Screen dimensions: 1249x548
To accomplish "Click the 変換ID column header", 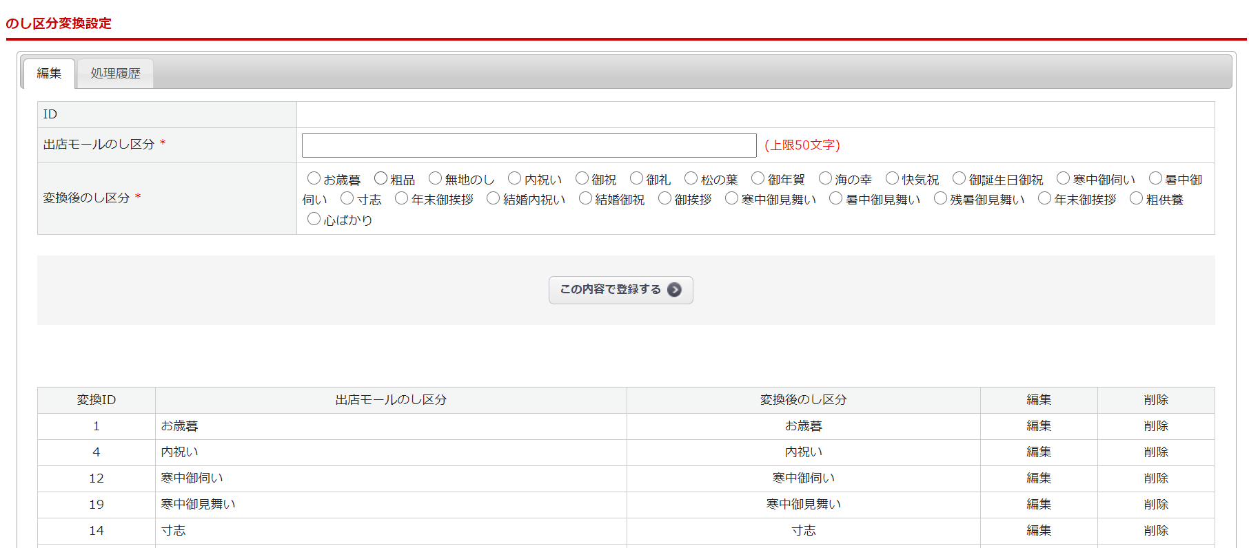I will click(x=97, y=400).
